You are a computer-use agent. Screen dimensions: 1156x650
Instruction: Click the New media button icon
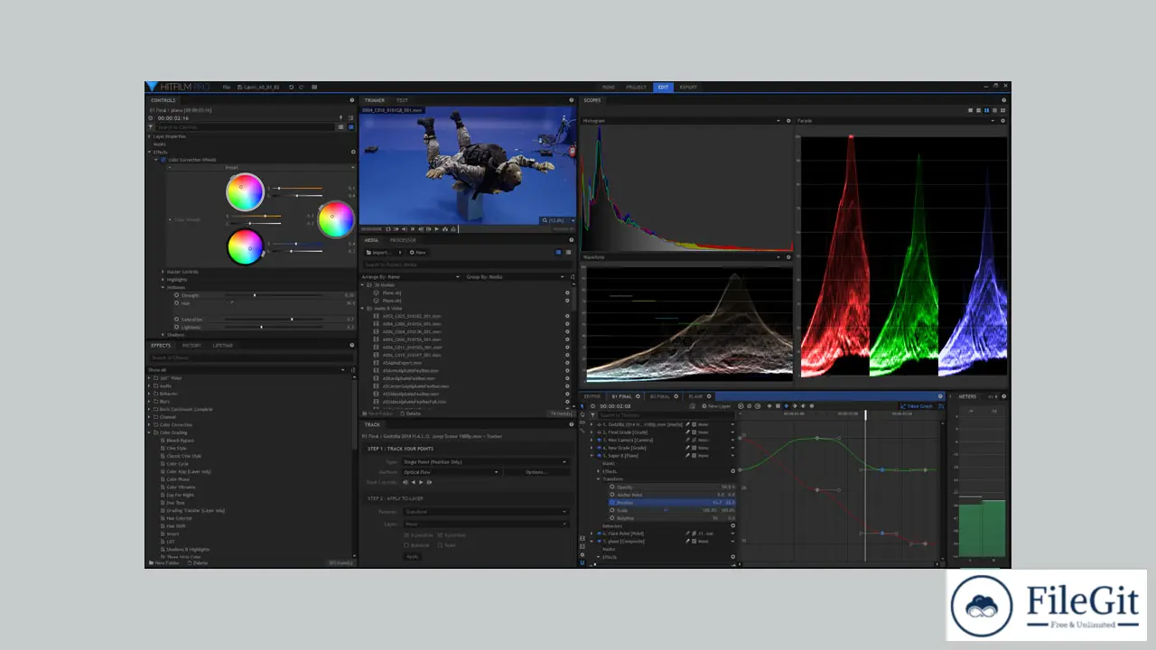(x=412, y=253)
